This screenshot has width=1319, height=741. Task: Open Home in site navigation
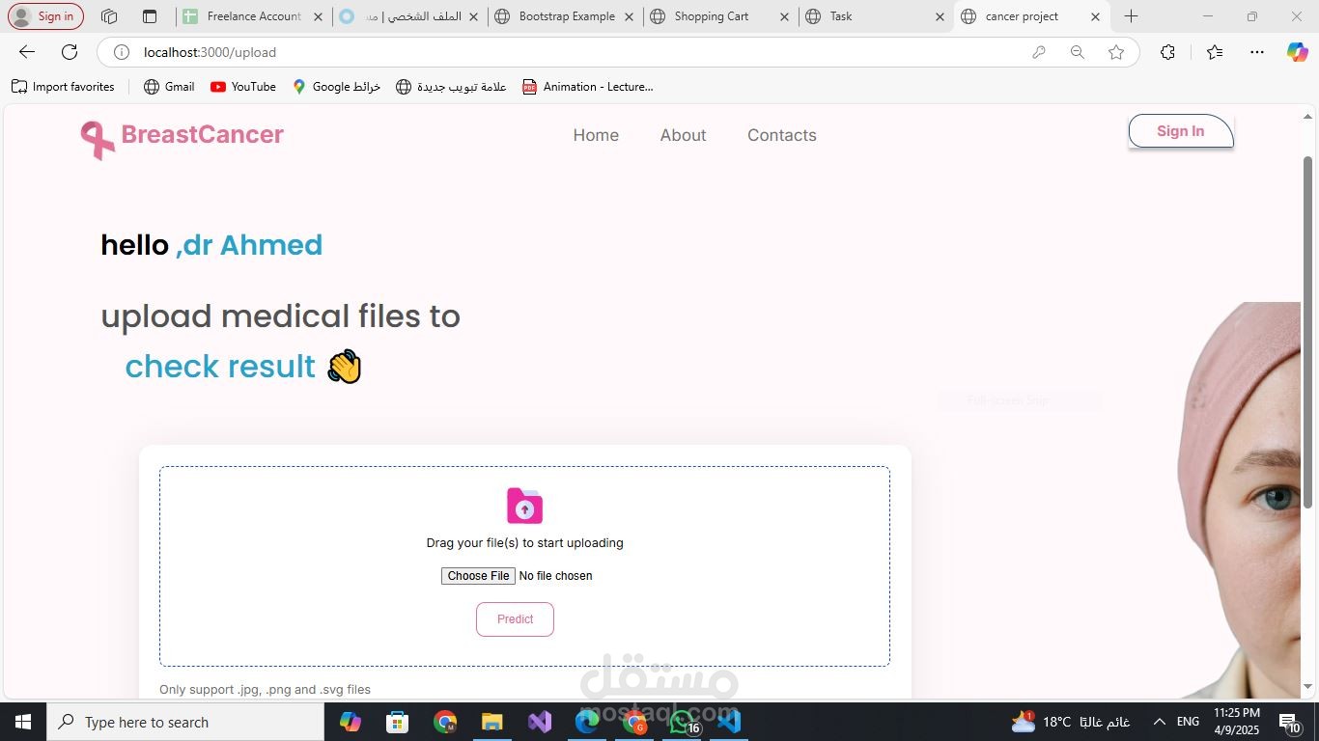[596, 135]
